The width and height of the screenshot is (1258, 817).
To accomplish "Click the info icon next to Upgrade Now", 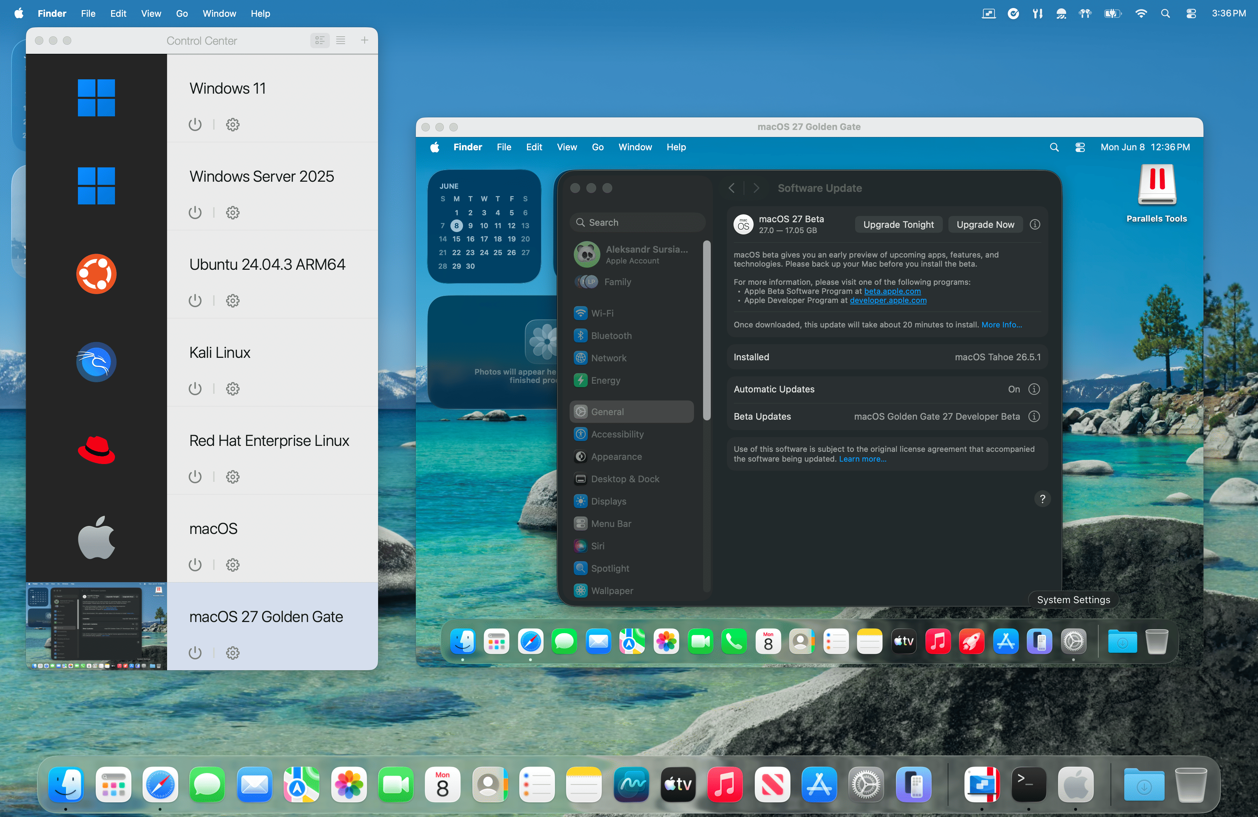I will point(1035,225).
